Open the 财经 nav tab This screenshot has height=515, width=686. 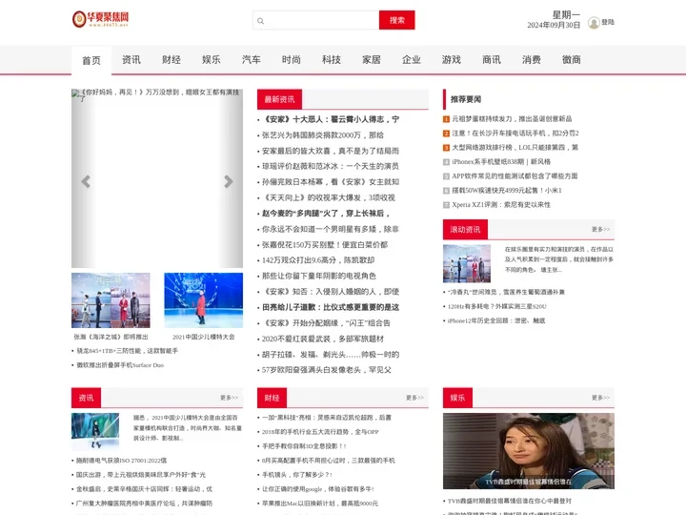[x=171, y=59]
